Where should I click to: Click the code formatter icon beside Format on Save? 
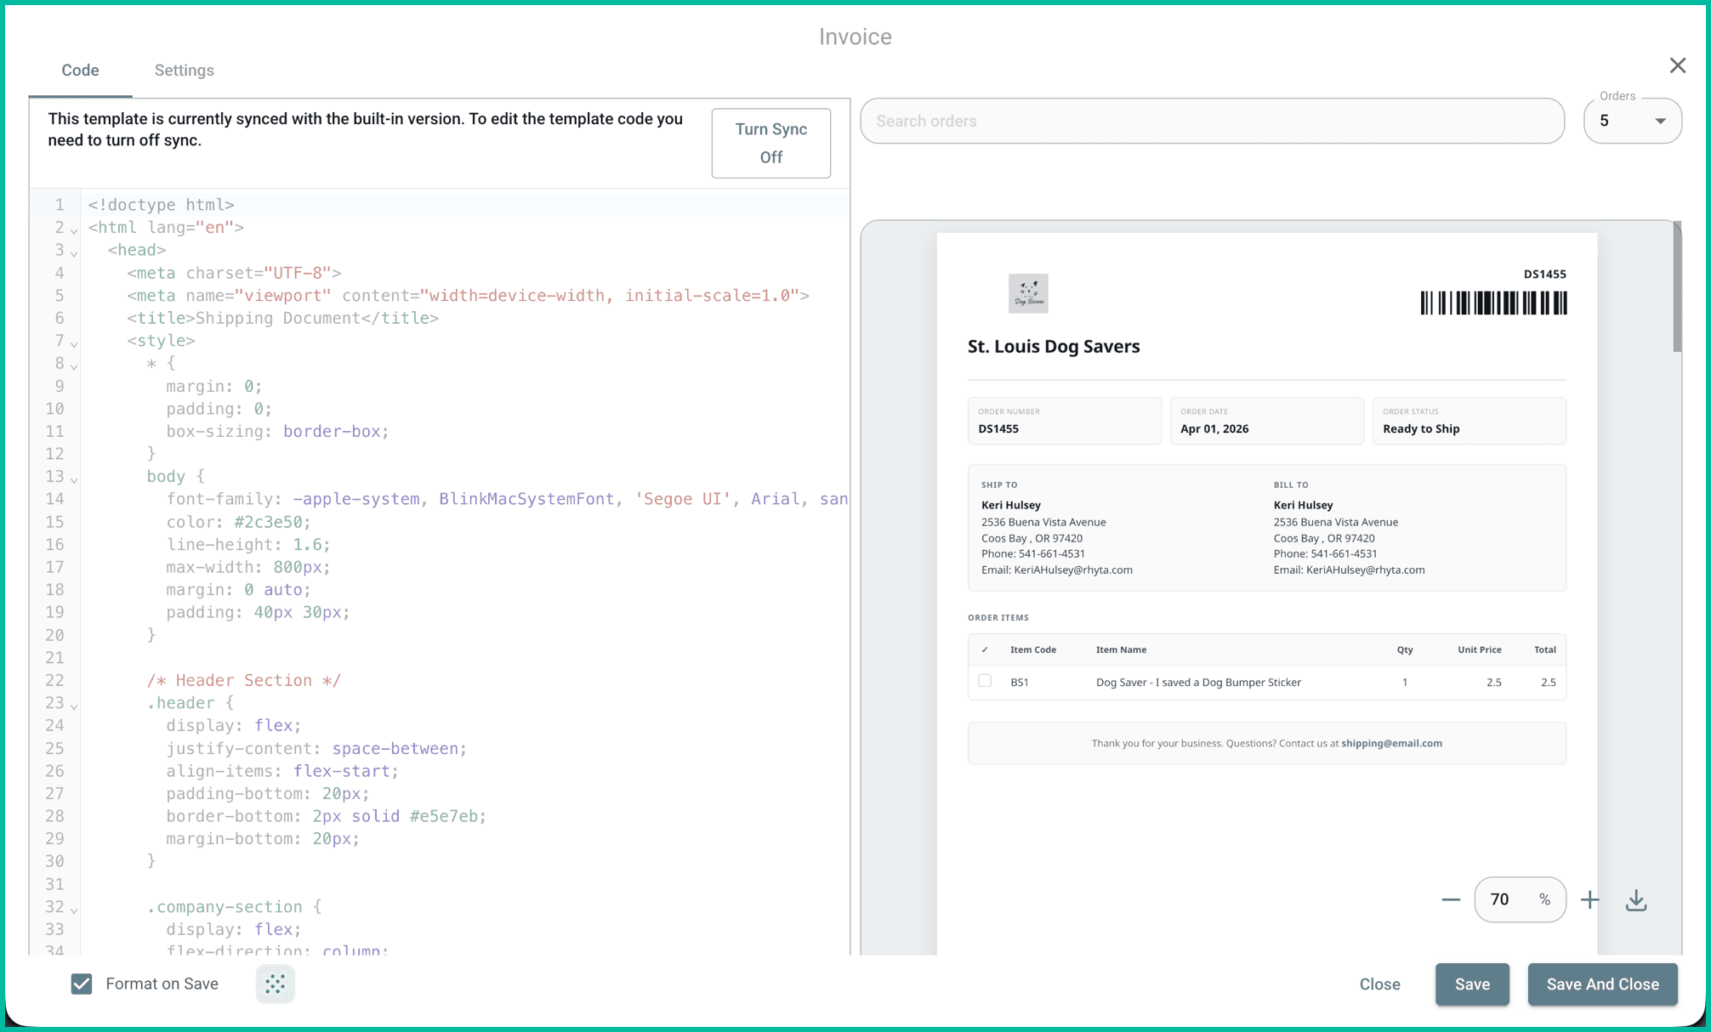click(275, 984)
